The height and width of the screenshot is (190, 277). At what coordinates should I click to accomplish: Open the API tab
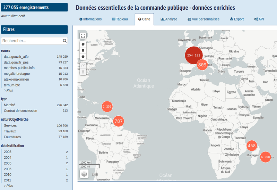point(259,19)
